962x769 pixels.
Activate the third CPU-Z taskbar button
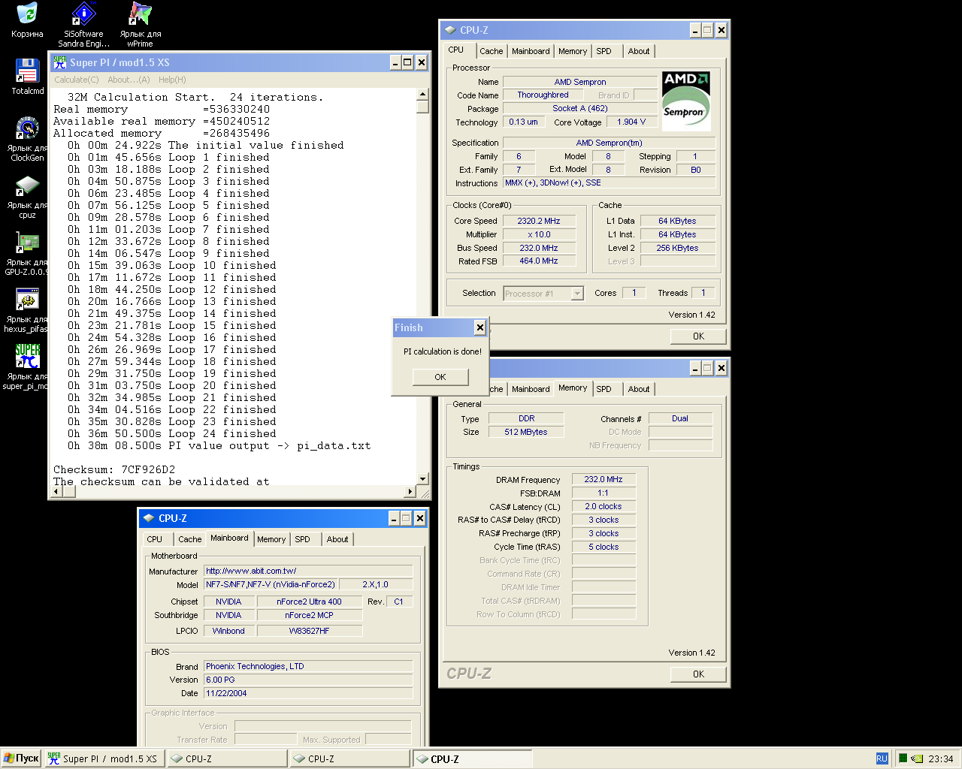(x=473, y=758)
